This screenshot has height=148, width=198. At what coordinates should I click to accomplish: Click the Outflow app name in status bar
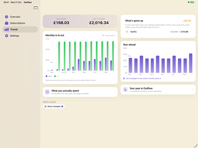28,2
